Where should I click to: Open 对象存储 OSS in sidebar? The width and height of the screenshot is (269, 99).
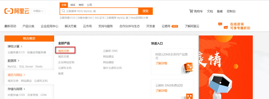coord(16,95)
